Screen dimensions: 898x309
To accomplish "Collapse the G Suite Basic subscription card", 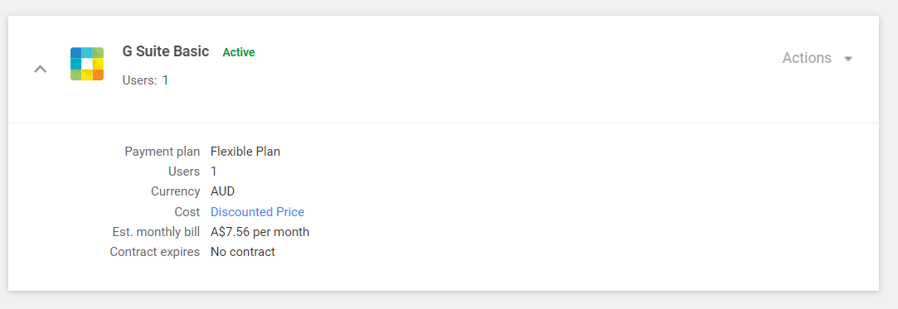I will (x=40, y=70).
